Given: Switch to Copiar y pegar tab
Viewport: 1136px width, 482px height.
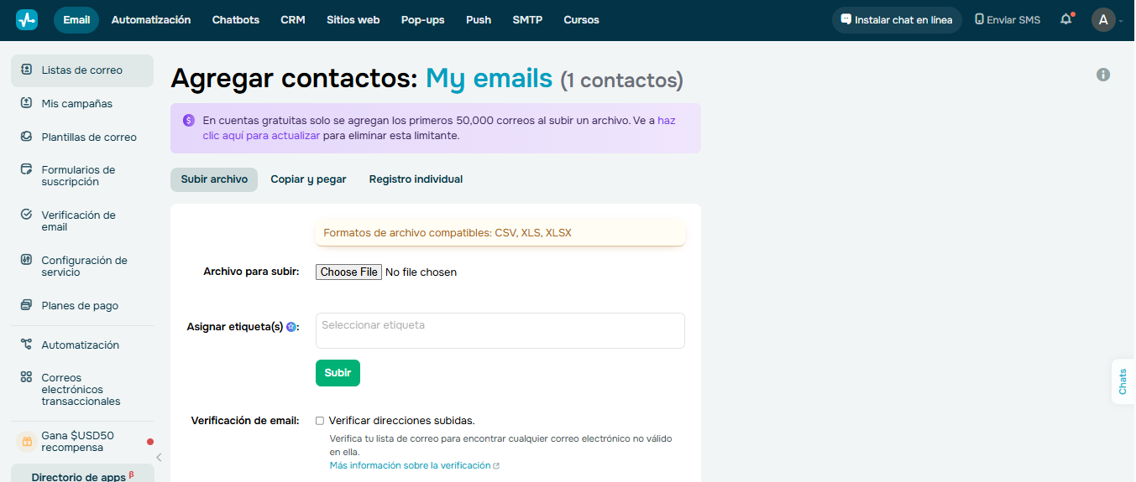Looking at the screenshot, I should pyautogui.click(x=308, y=179).
